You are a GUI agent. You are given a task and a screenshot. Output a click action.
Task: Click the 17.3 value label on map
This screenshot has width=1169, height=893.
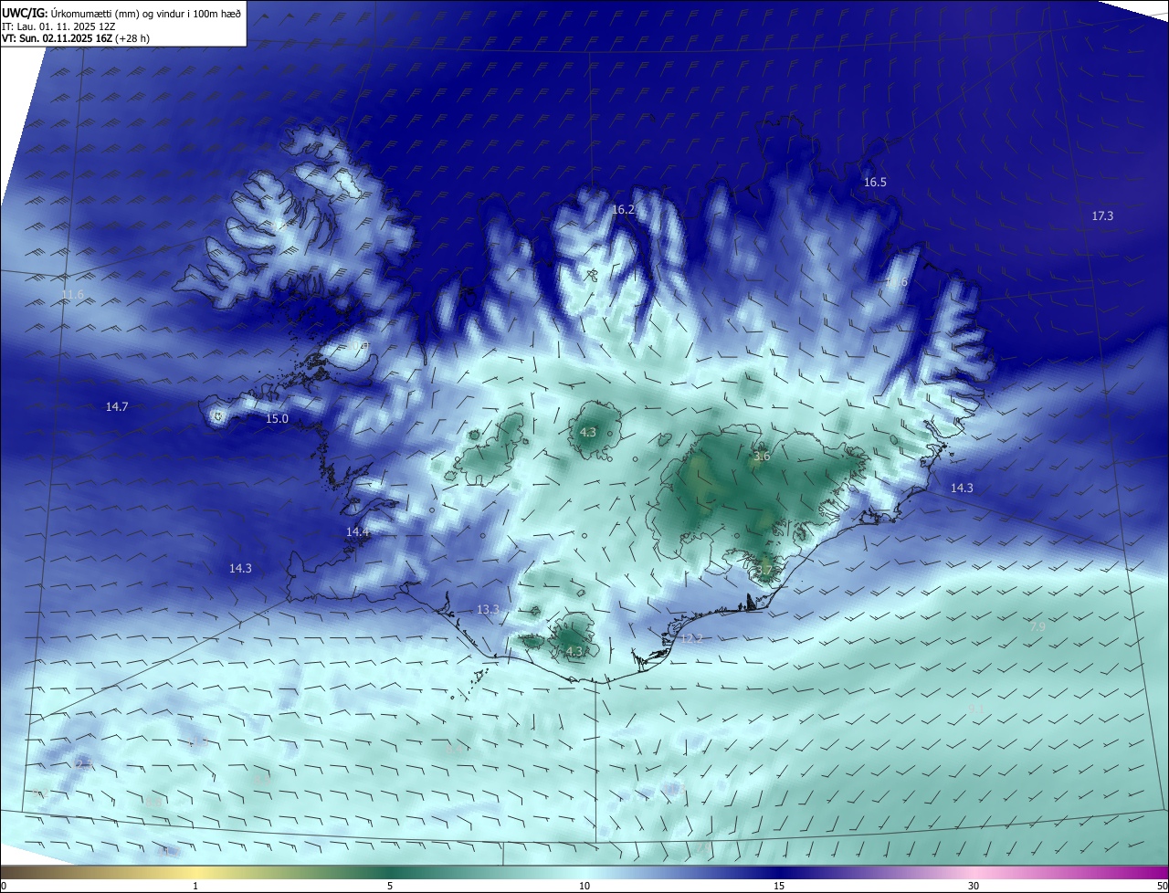point(1102,216)
